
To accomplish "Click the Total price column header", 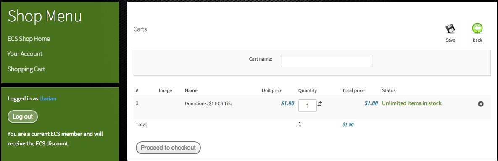I will (x=353, y=90).
